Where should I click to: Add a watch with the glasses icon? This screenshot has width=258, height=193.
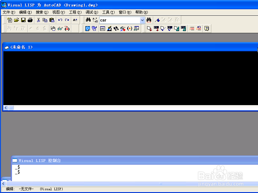60,29
